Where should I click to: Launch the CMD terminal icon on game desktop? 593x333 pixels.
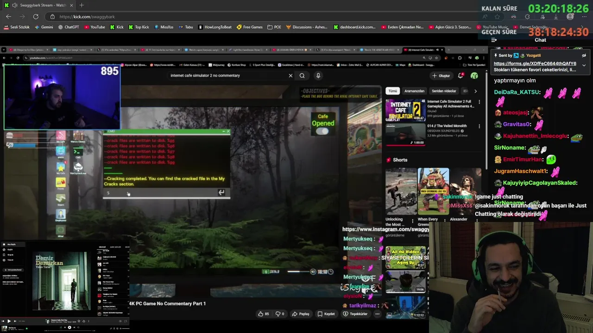point(78,151)
